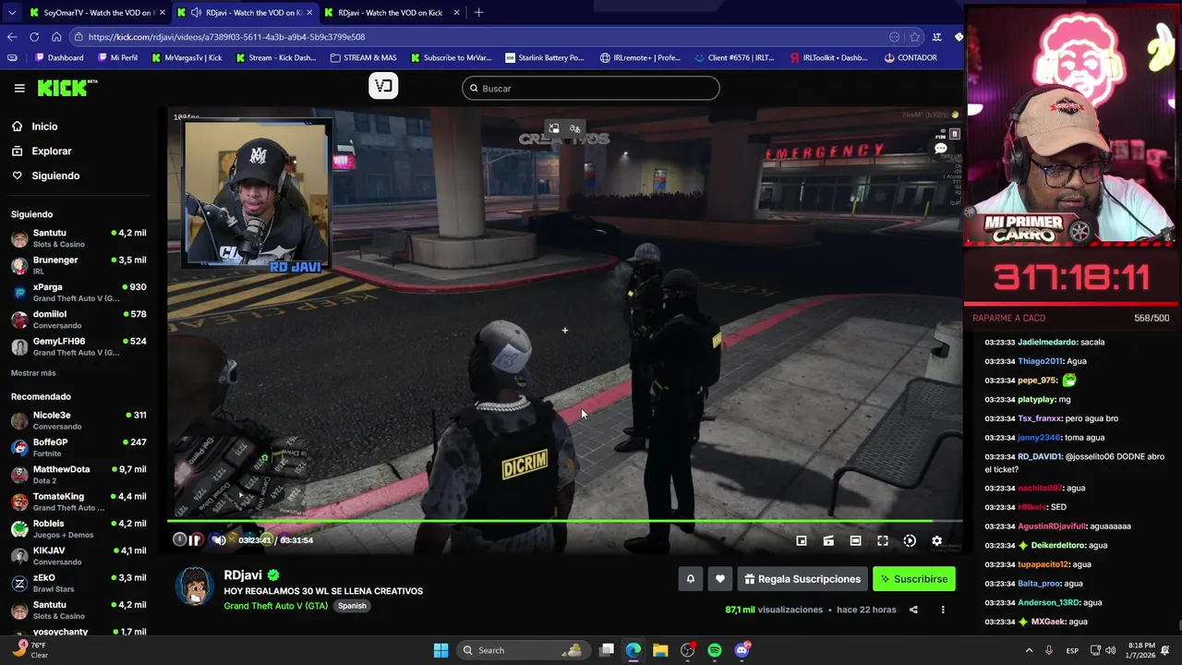1182x665 pixels.
Task: Follow RDjavi with the heart button
Action: tap(720, 579)
